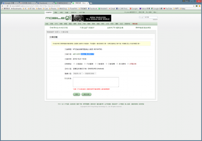Open the BMW promo link
Image resolution: width=202 pixels, height=141 pixels.
(143, 28)
